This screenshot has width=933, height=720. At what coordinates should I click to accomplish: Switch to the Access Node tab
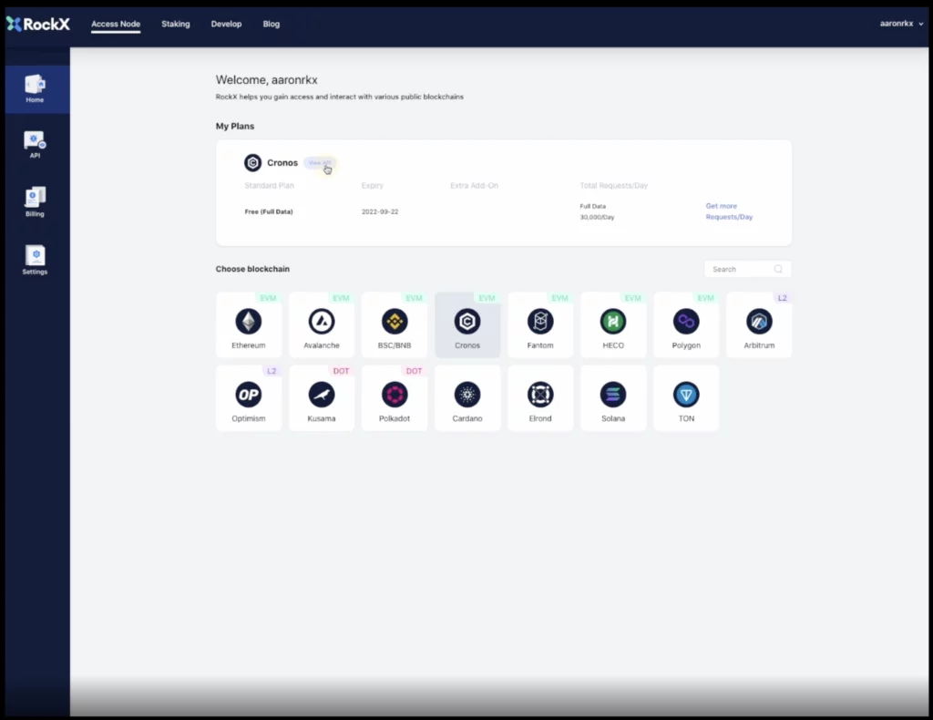116,24
